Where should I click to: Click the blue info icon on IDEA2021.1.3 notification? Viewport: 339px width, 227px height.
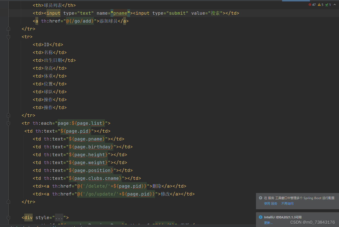261,217
